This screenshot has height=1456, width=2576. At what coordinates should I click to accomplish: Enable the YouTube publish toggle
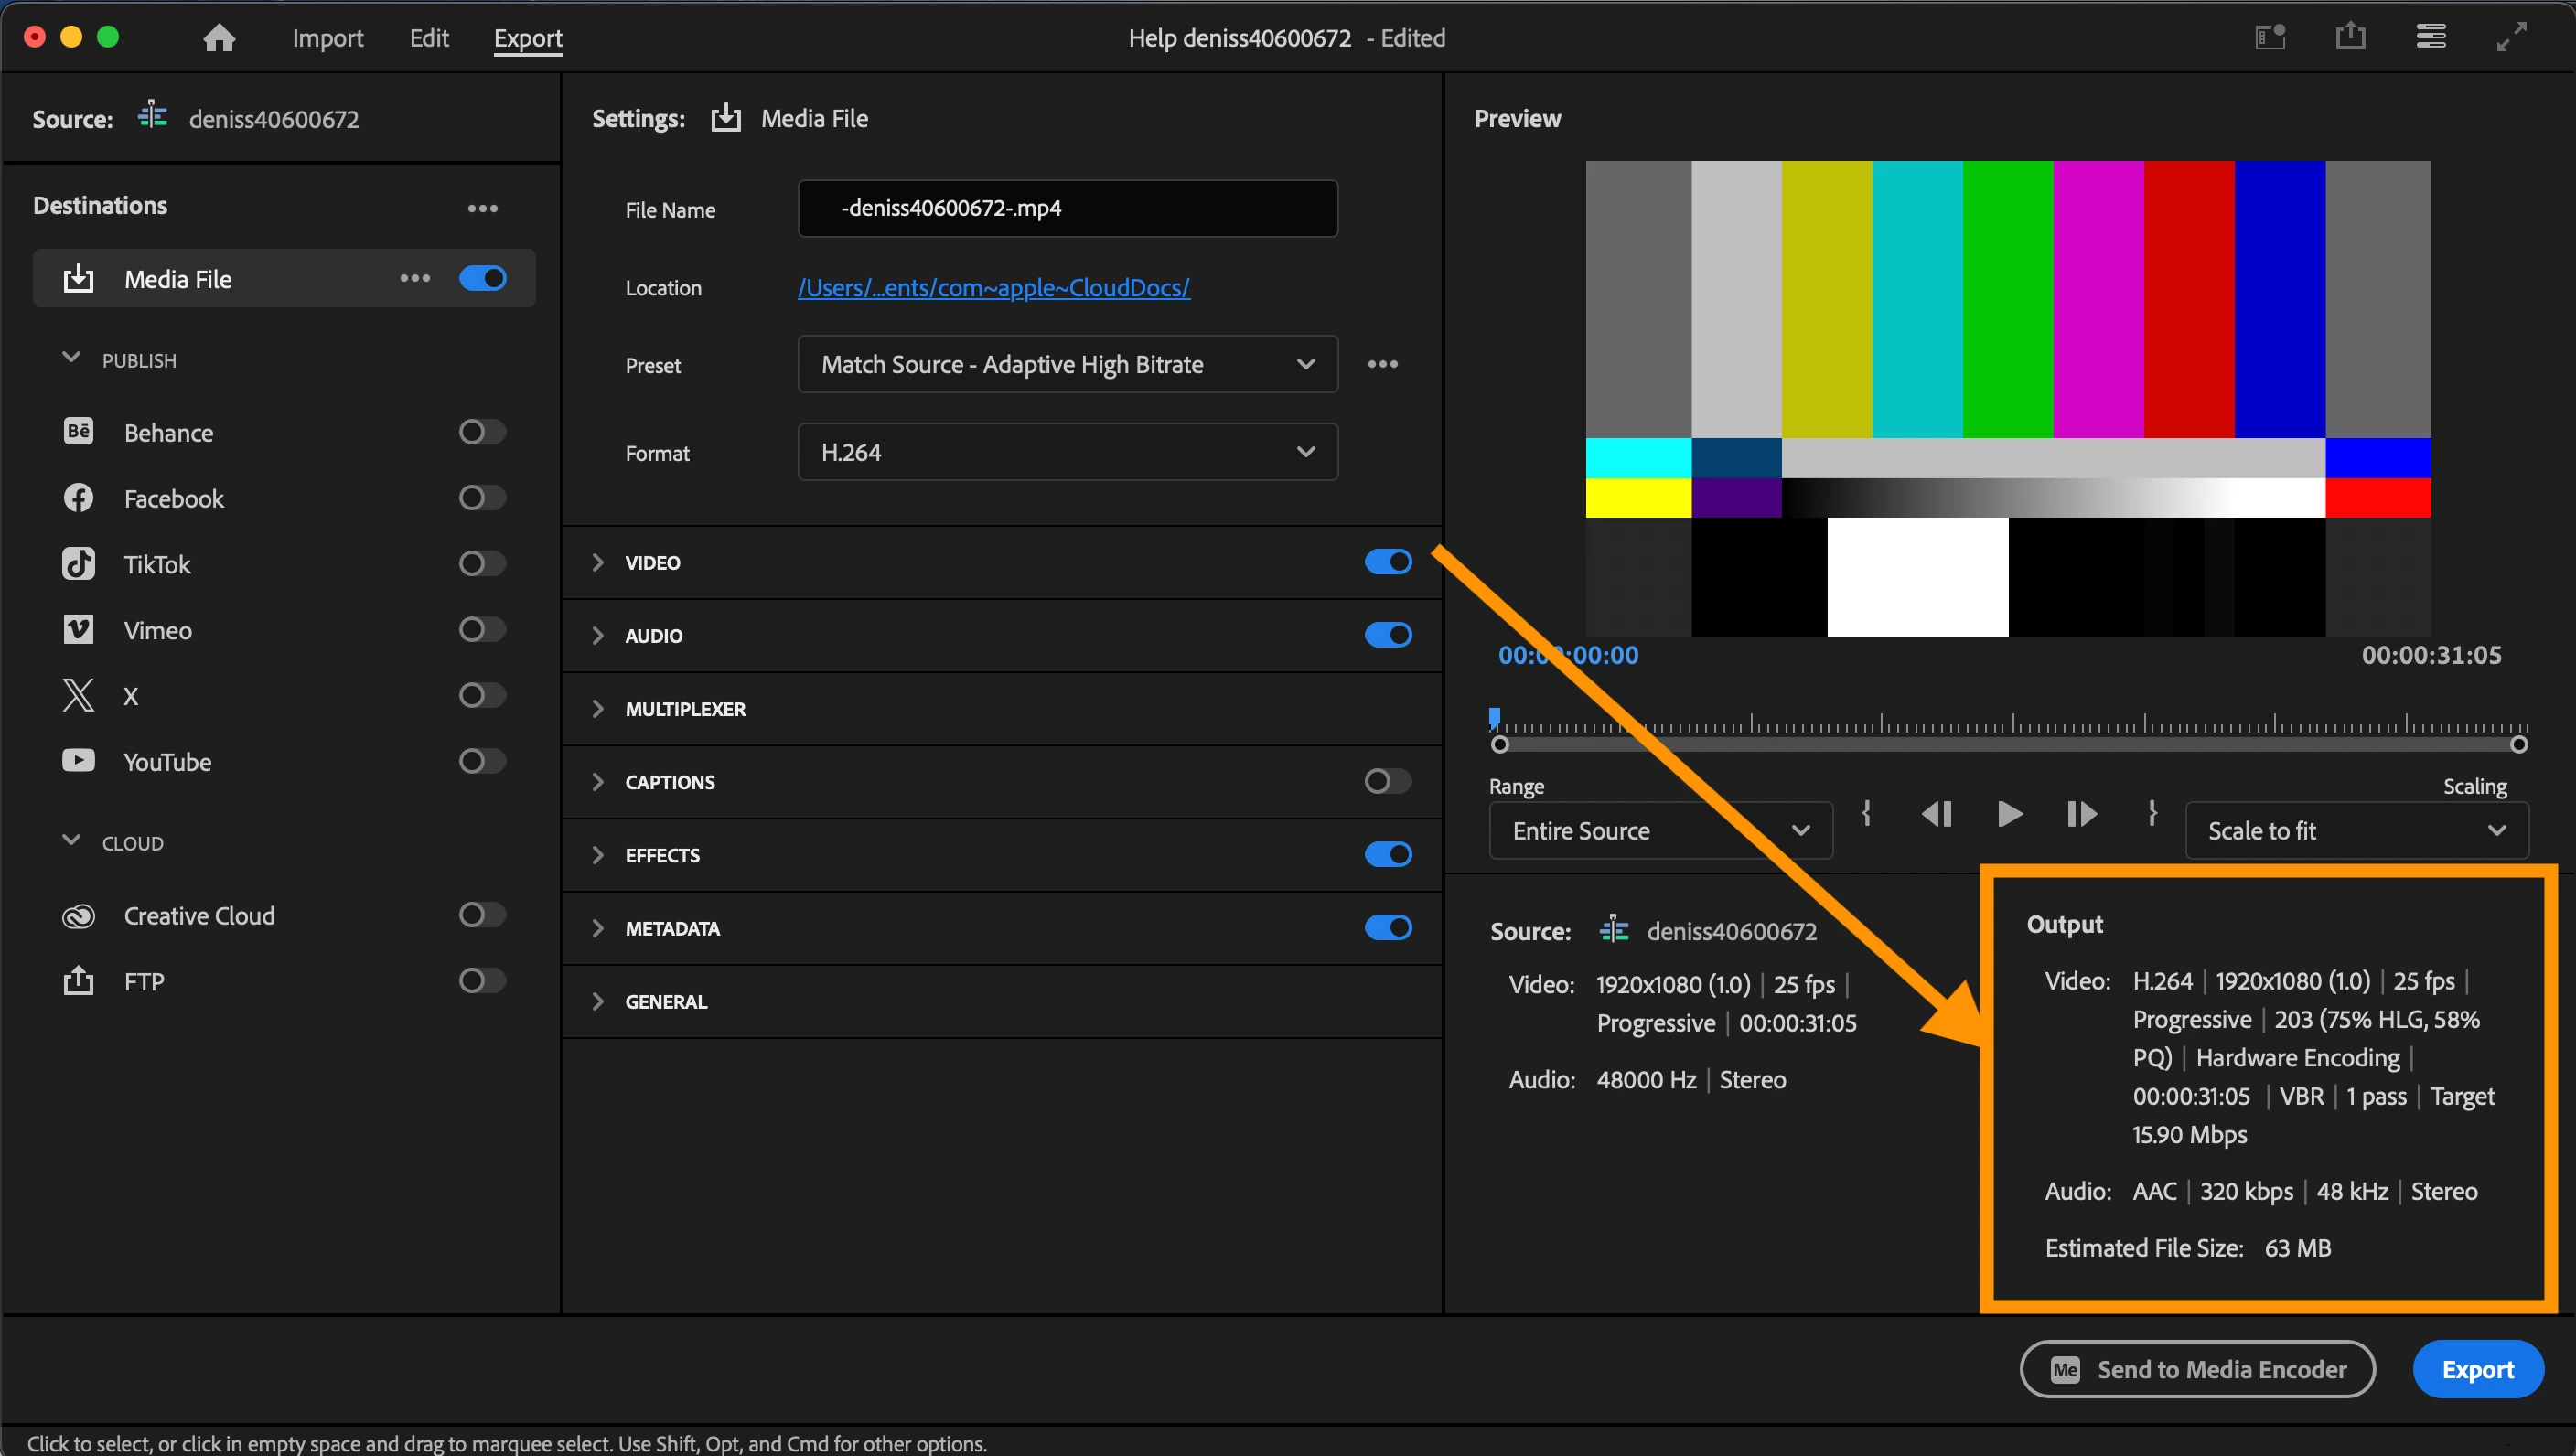[x=482, y=761]
